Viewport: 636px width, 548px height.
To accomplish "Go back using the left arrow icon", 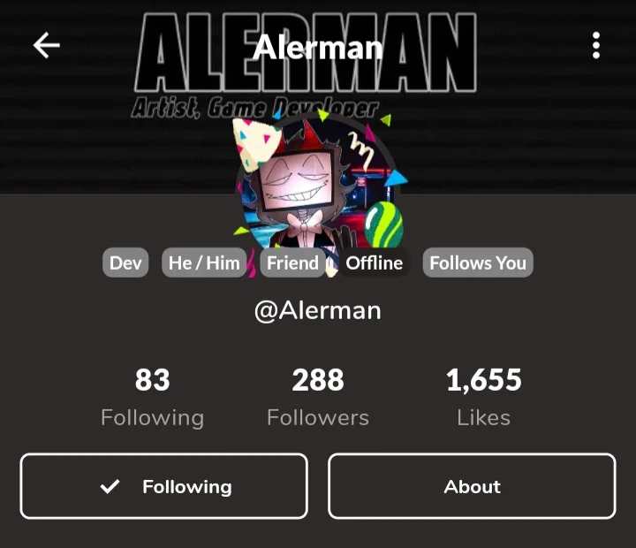I will tap(47, 45).
